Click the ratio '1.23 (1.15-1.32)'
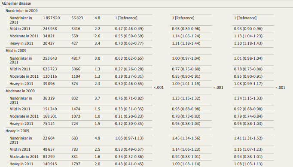 (x=186, y=98)
